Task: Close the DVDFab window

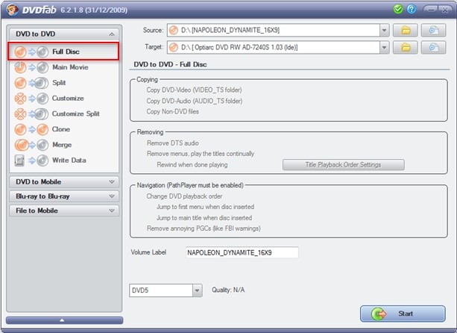Action: point(445,10)
